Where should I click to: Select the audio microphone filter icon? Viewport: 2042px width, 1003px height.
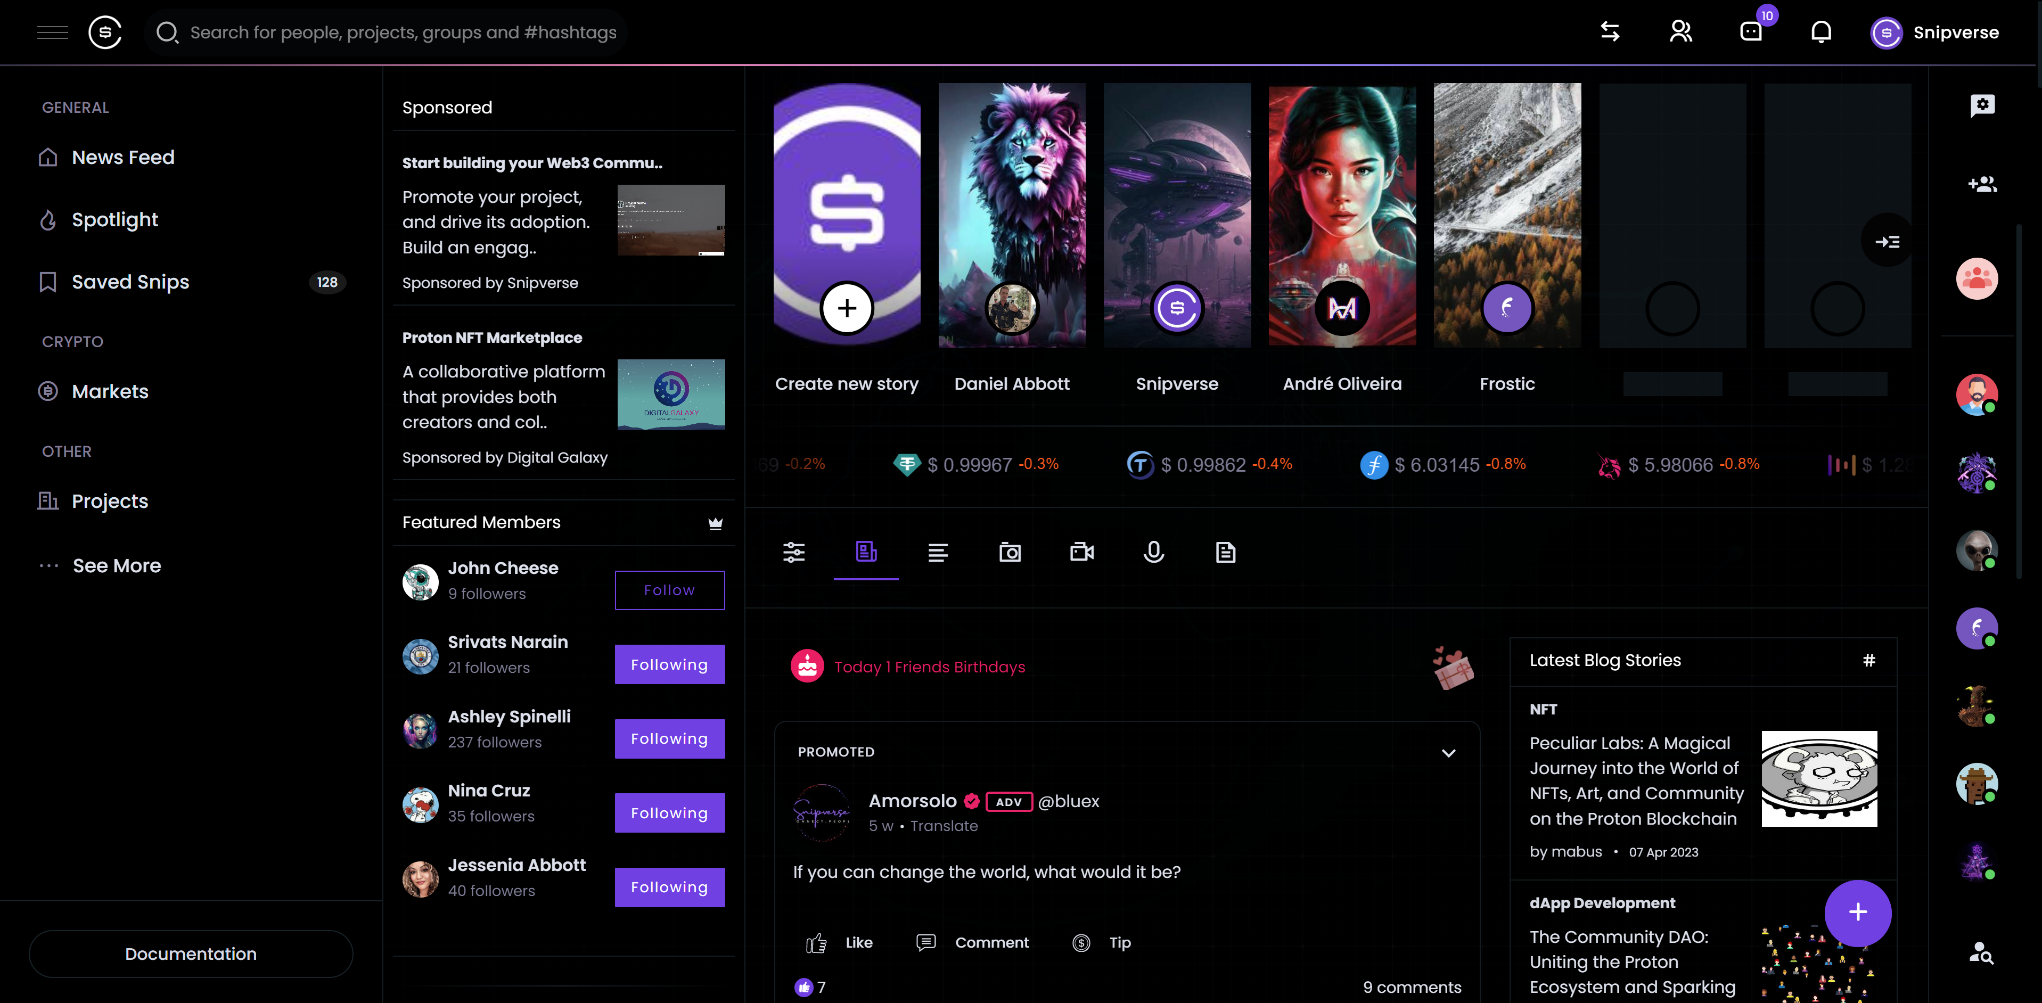point(1154,552)
